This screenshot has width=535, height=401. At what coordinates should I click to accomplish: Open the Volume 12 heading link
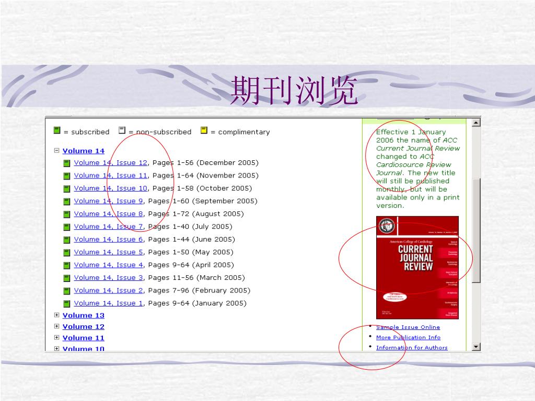tap(83, 327)
